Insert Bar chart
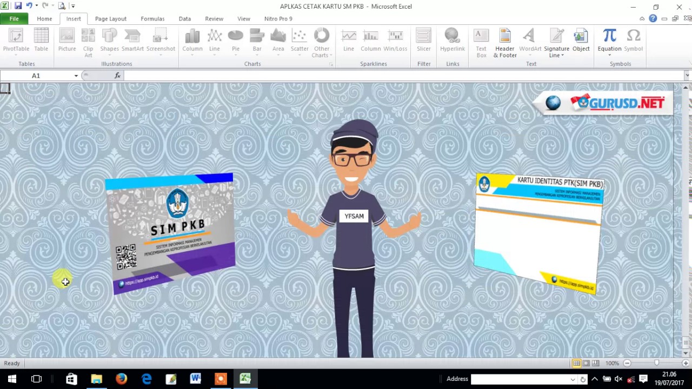Image resolution: width=692 pixels, height=389 pixels. 257,42
